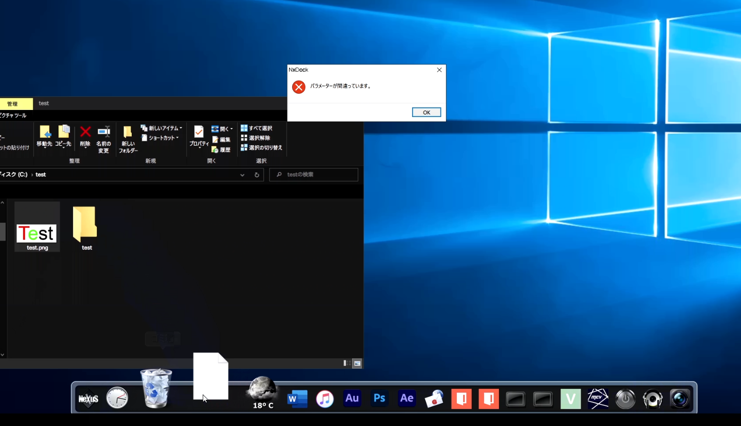Open iTunes music icon in dock

tap(325, 399)
